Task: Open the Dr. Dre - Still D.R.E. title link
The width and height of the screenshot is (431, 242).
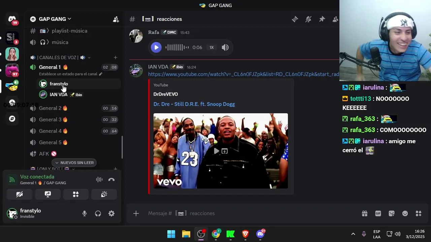Action: coord(194,104)
